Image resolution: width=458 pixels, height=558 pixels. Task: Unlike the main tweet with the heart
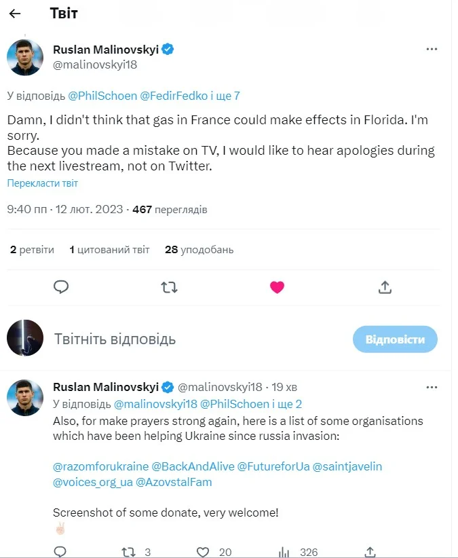click(277, 286)
